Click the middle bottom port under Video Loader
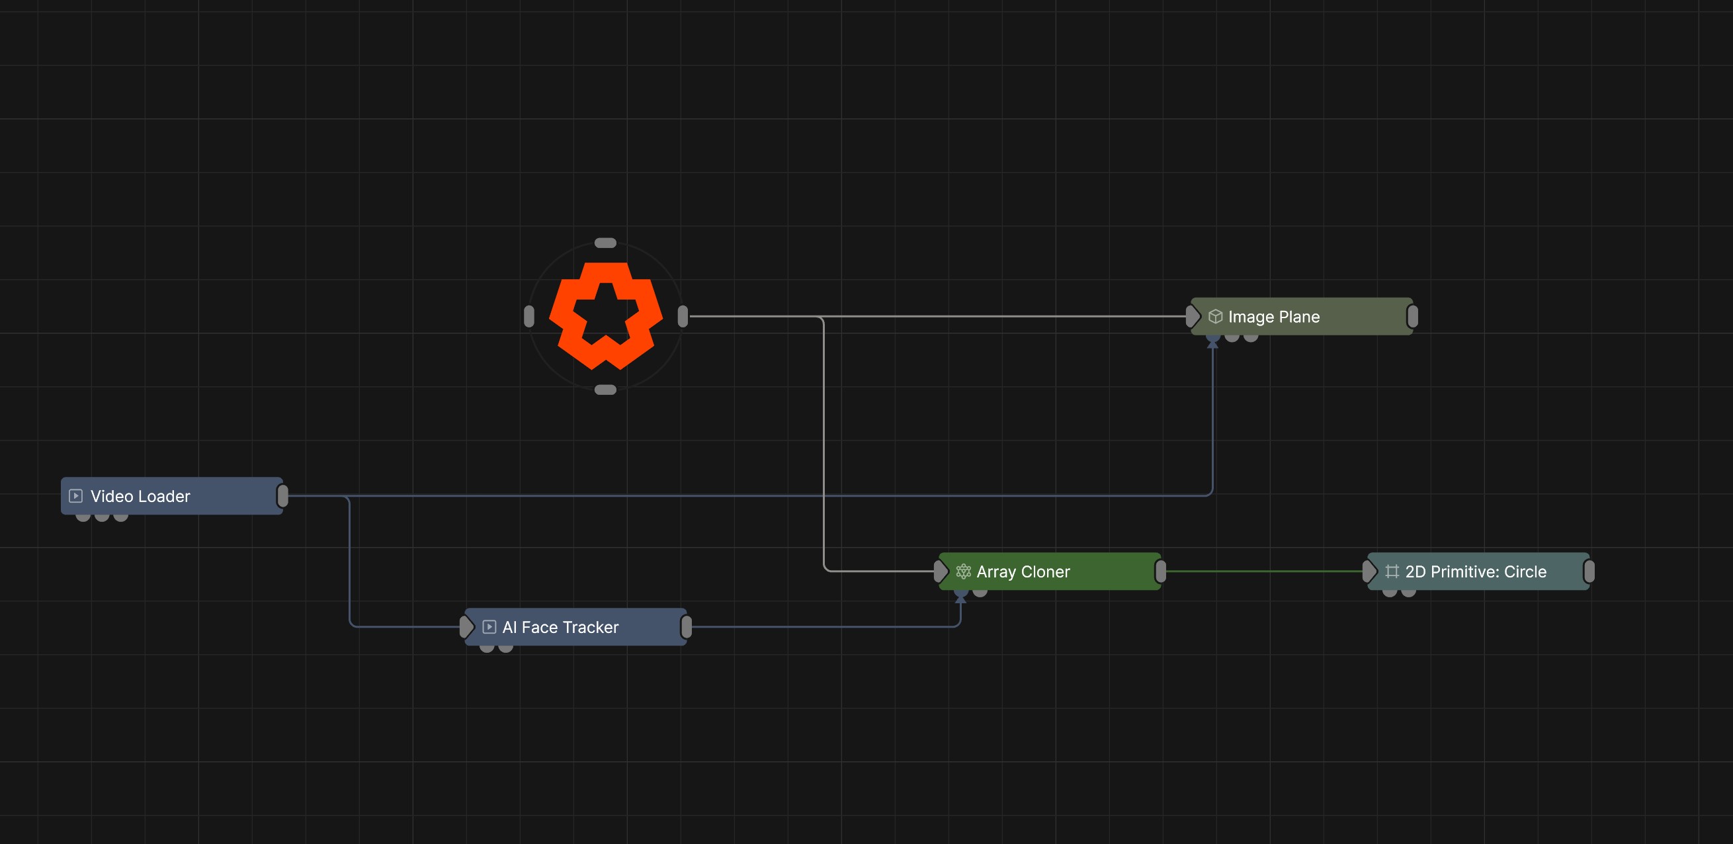Screen dimensions: 1733x844 [x=102, y=517]
